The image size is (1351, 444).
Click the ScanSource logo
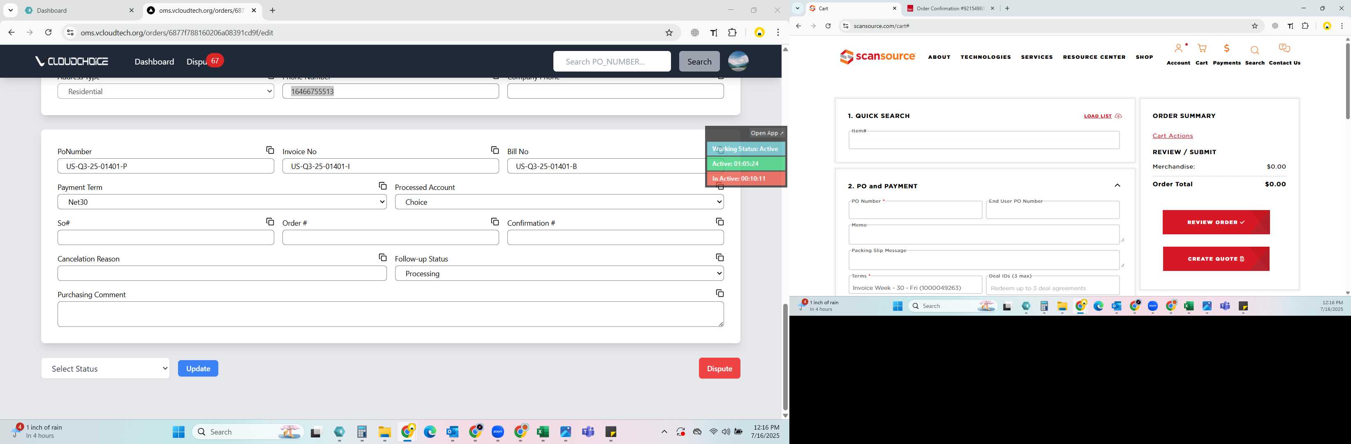click(x=877, y=57)
